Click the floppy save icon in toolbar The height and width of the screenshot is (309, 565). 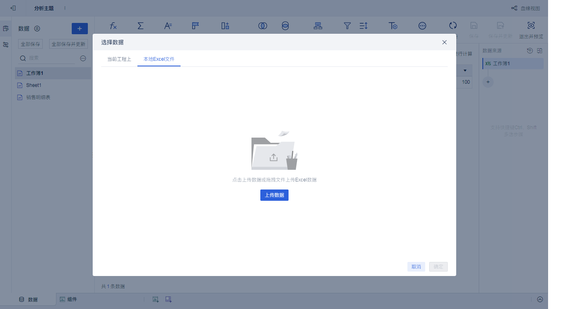[x=474, y=25]
